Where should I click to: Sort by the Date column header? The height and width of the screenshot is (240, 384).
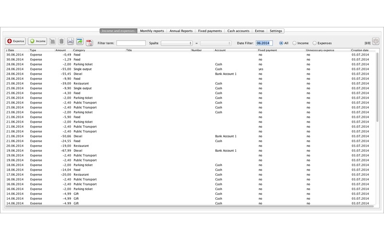coord(17,50)
